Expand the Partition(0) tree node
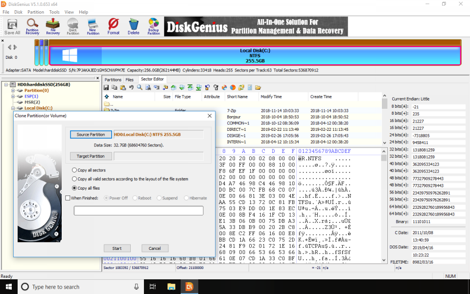 [13, 90]
